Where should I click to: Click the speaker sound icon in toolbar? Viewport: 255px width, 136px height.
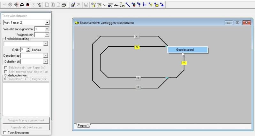pyautogui.click(x=16, y=5)
